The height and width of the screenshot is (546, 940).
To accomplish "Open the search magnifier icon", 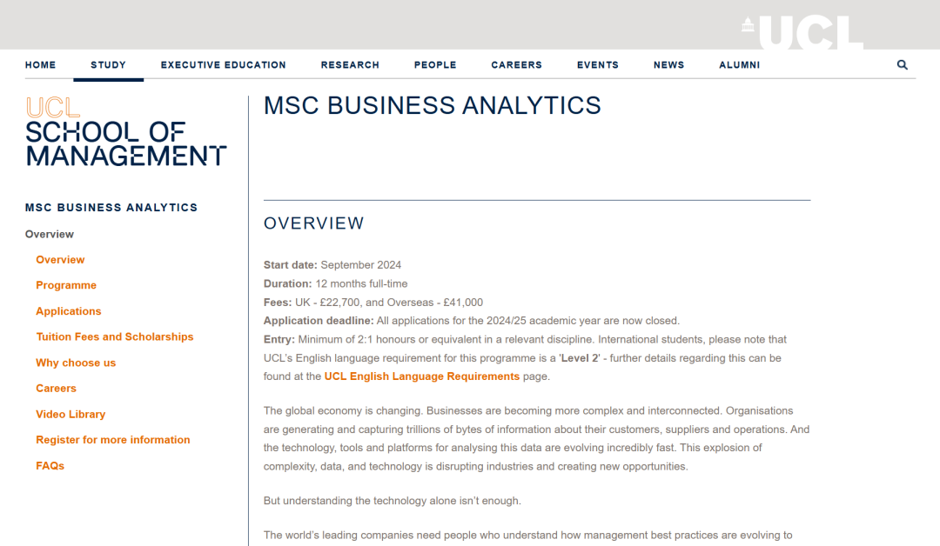I will (x=903, y=64).
